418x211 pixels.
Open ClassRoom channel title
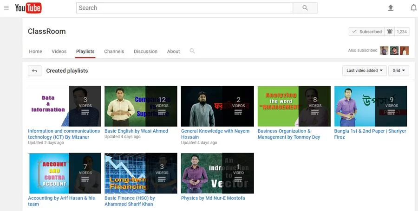tap(46, 32)
